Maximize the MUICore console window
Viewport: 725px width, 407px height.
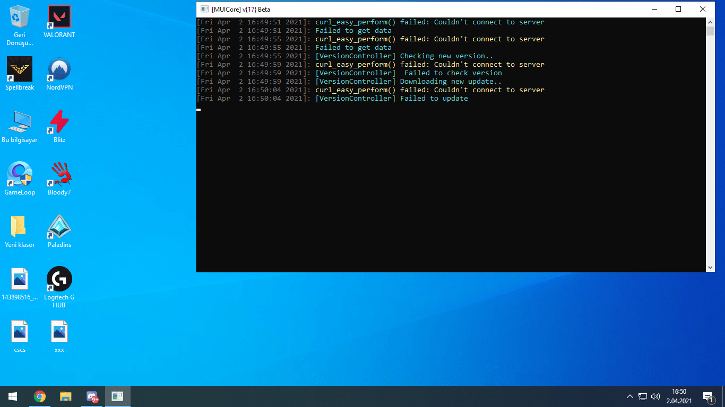coord(678,9)
